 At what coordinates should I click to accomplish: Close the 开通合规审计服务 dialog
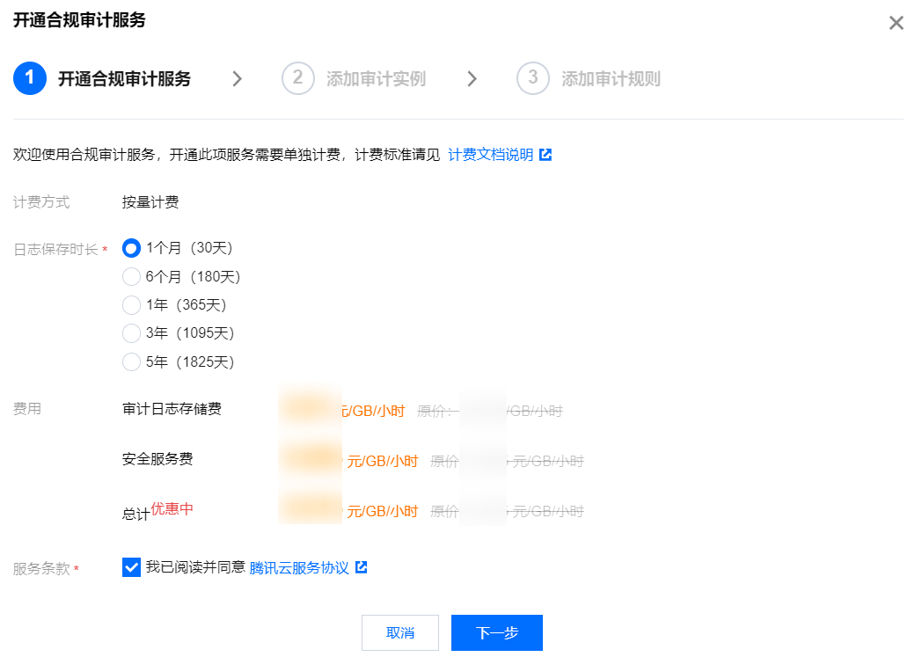point(896,23)
